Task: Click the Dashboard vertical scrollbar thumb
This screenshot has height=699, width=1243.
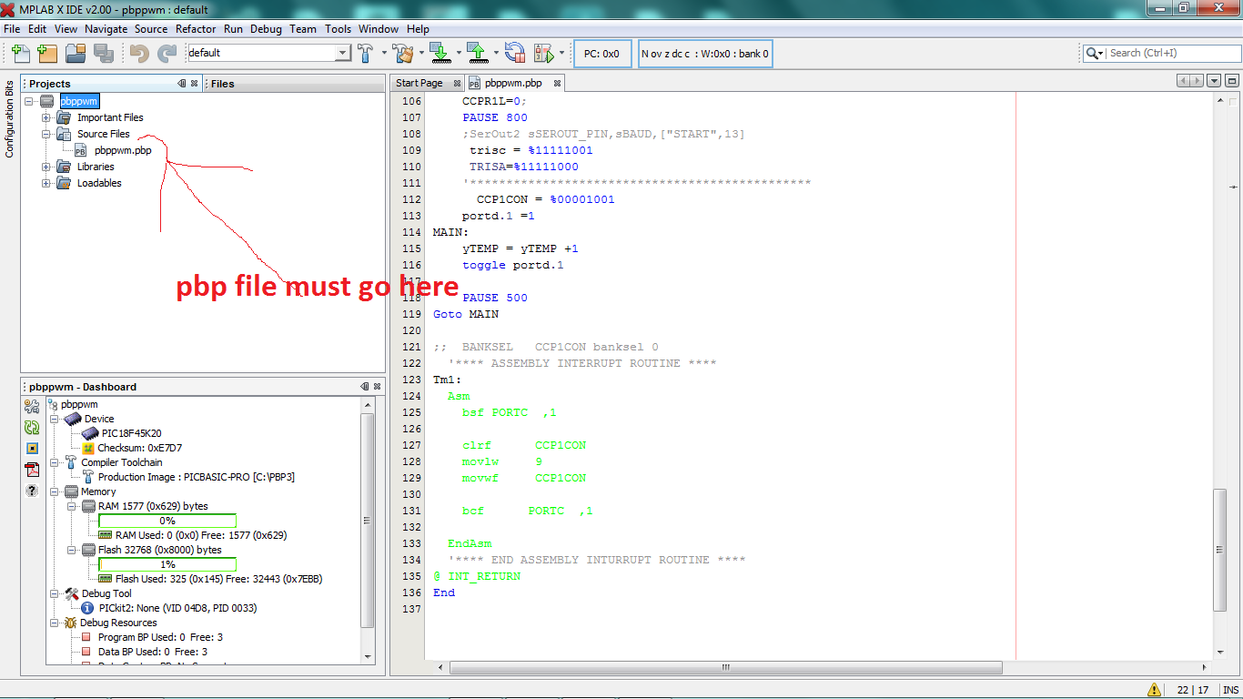Action: (x=368, y=521)
